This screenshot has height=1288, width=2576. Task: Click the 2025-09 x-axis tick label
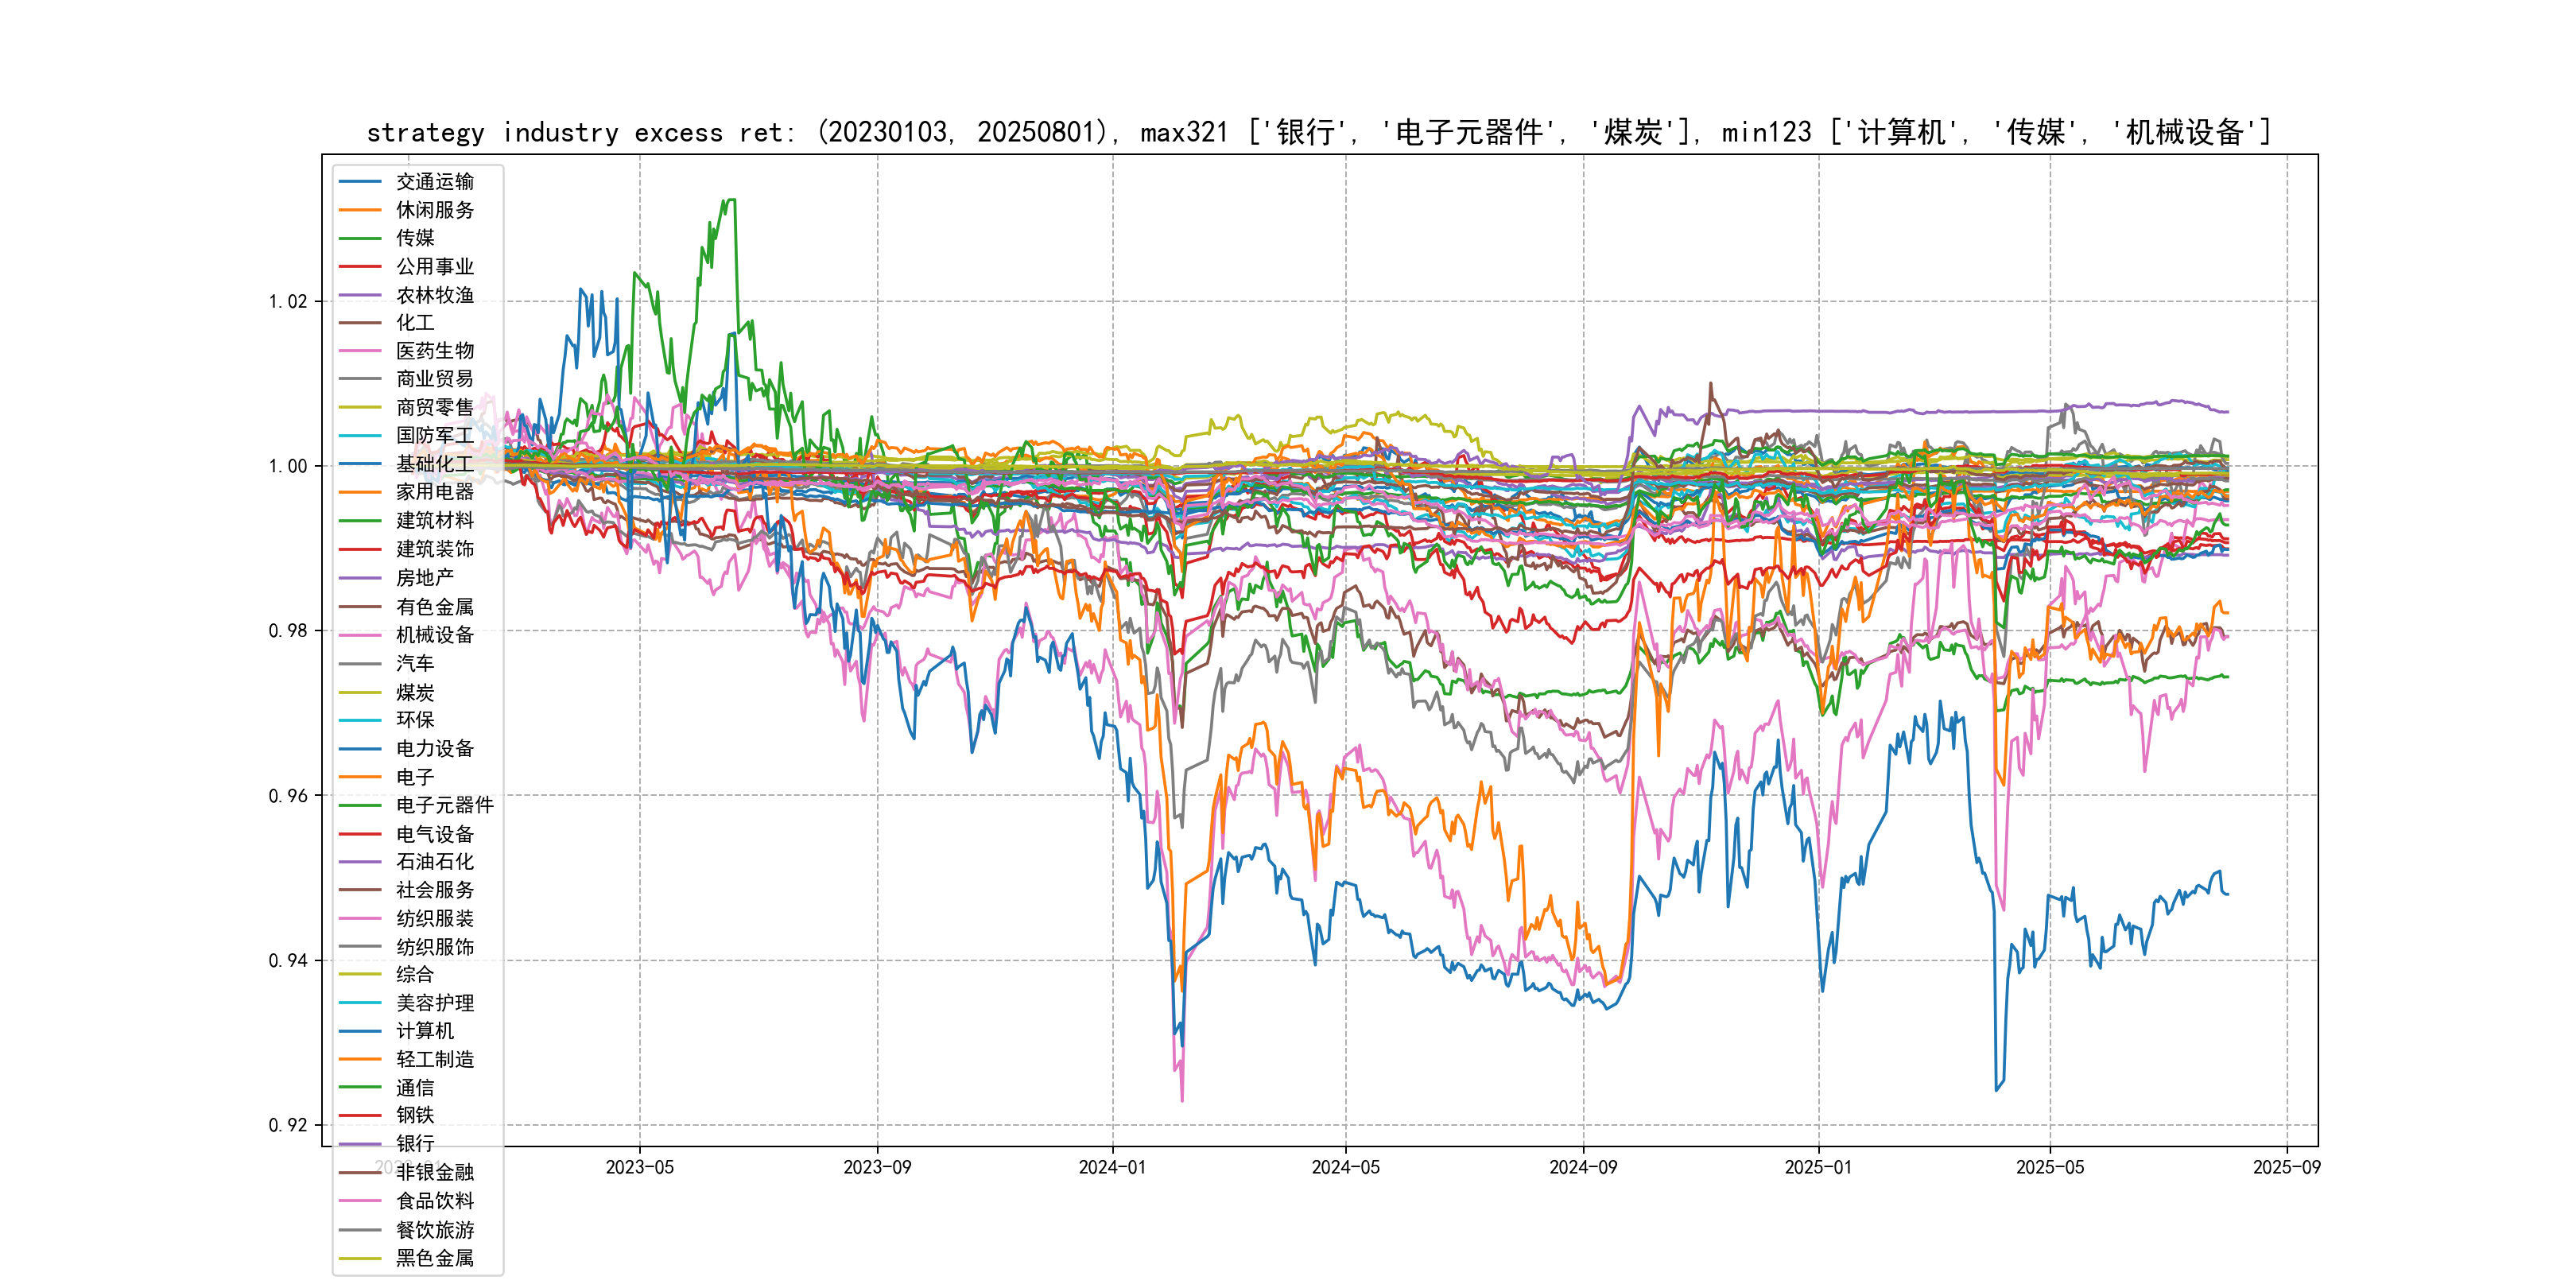click(2286, 1167)
